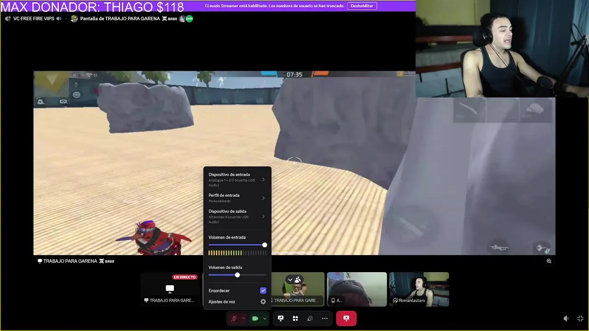
Task: Adjust the Volumen de entrada slider
Action: coord(237,245)
